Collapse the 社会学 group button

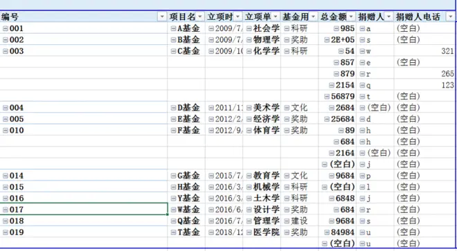pyautogui.click(x=249, y=28)
